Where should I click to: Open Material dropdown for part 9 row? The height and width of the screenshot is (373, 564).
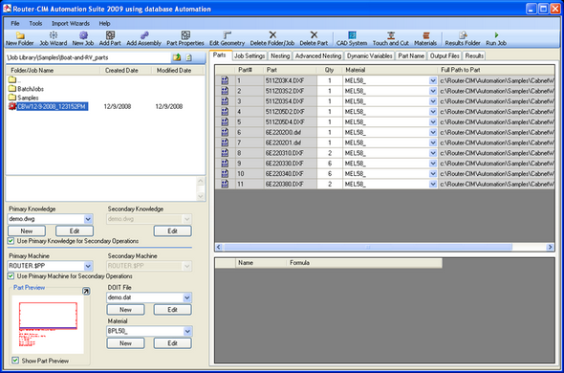(433, 164)
